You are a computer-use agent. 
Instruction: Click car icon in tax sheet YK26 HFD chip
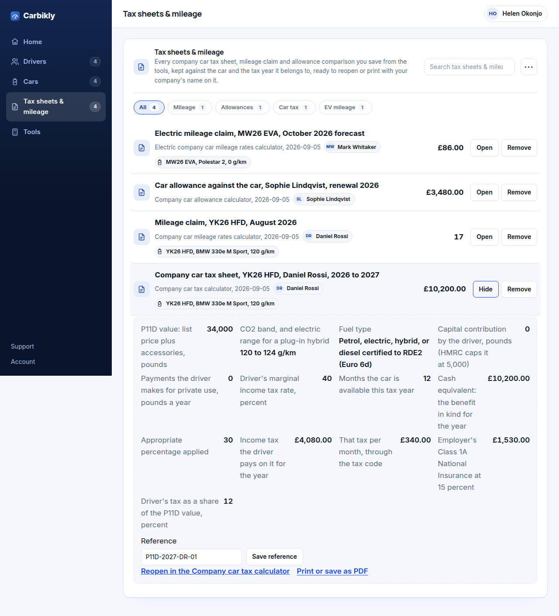pos(160,304)
